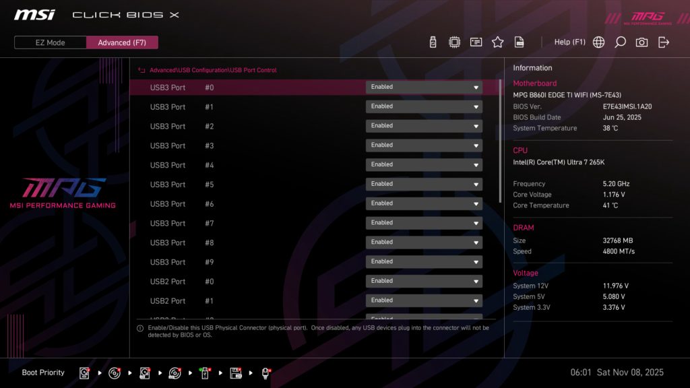
Task: Open the Favorites star icon
Action: click(497, 41)
